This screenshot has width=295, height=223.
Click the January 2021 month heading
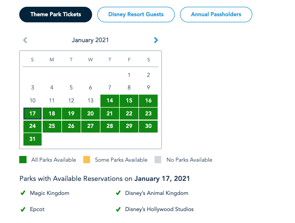click(x=90, y=40)
